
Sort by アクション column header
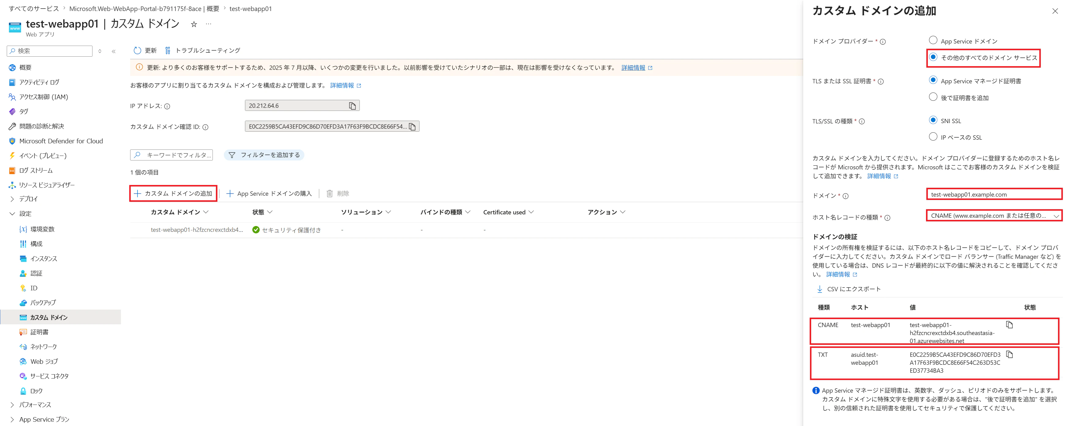click(606, 212)
